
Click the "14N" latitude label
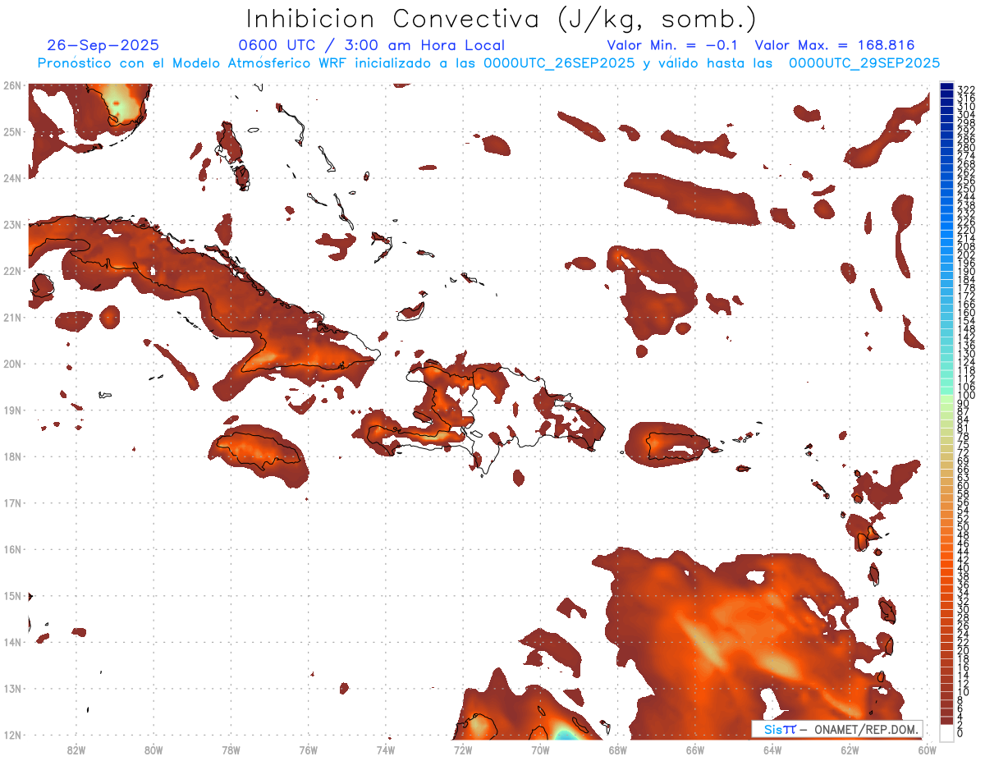point(12,642)
